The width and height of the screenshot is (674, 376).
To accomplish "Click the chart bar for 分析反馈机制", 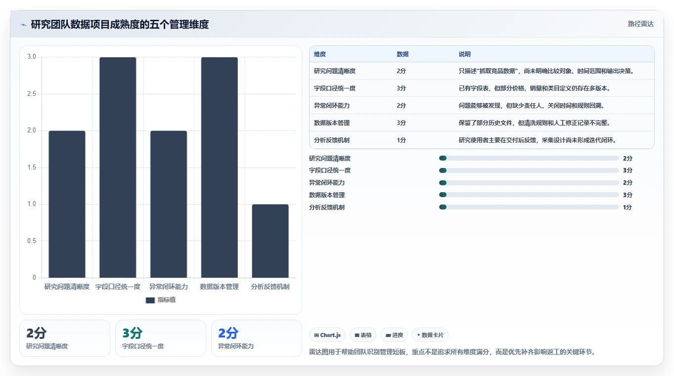I will click(x=270, y=241).
